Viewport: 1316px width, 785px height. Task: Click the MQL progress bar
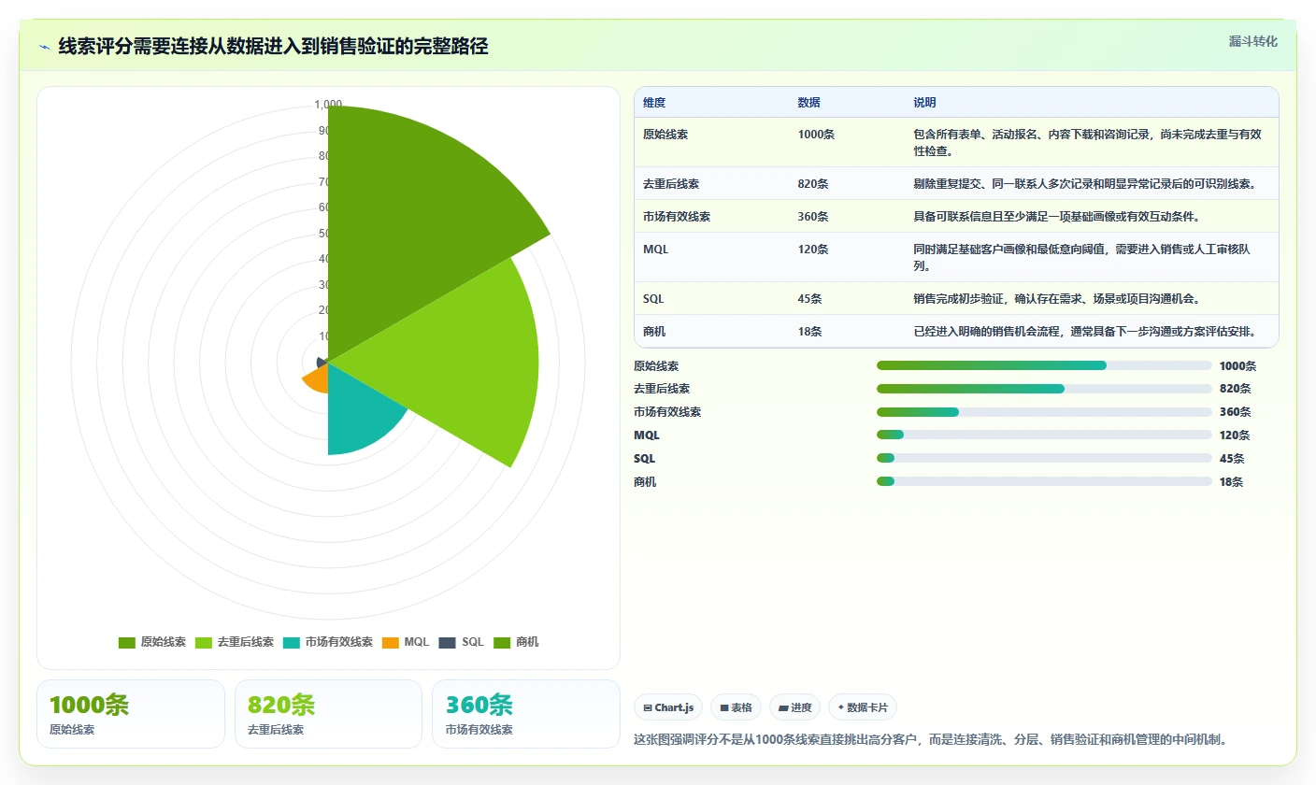(x=1044, y=435)
